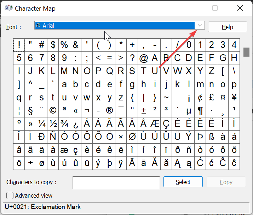The image size is (253, 215).
Task: Click the grayed-out Copy button
Action: (226, 182)
